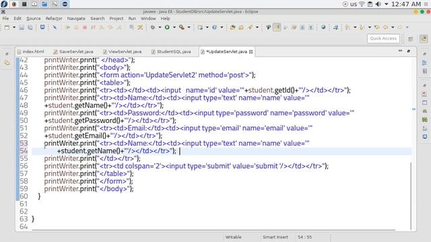Maximize the editor area
Viewport: 431px width, 242px height.
point(409,51)
